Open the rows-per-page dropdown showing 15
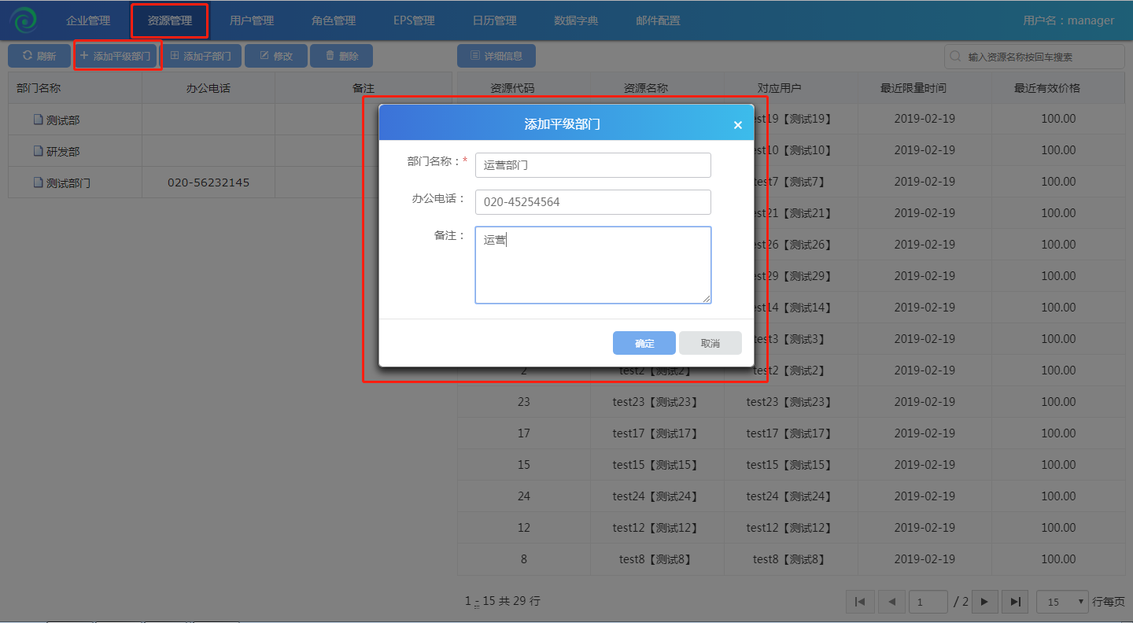Screen dimensions: 1133x623 coord(1062,602)
